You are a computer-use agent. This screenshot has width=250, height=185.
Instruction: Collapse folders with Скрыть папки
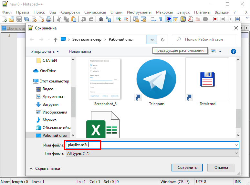(x=45, y=169)
